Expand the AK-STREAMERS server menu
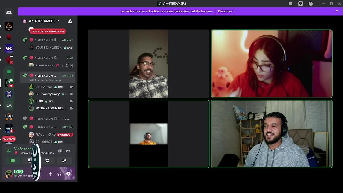This screenshot has width=343, height=193. 44,21
